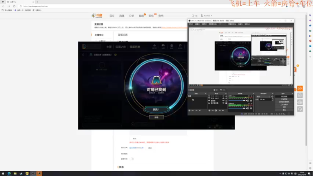Adjust the 桌面音频 volume slider
The image size is (313, 176).
[237, 108]
